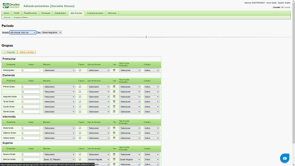This screenshot has height=166, width=295.
Task: Go to the Inicio tab
Action: (x=6, y=13)
